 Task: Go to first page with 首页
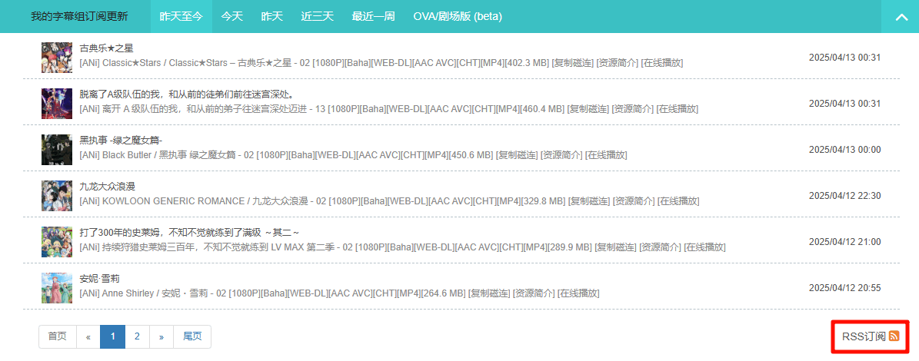[x=57, y=336]
